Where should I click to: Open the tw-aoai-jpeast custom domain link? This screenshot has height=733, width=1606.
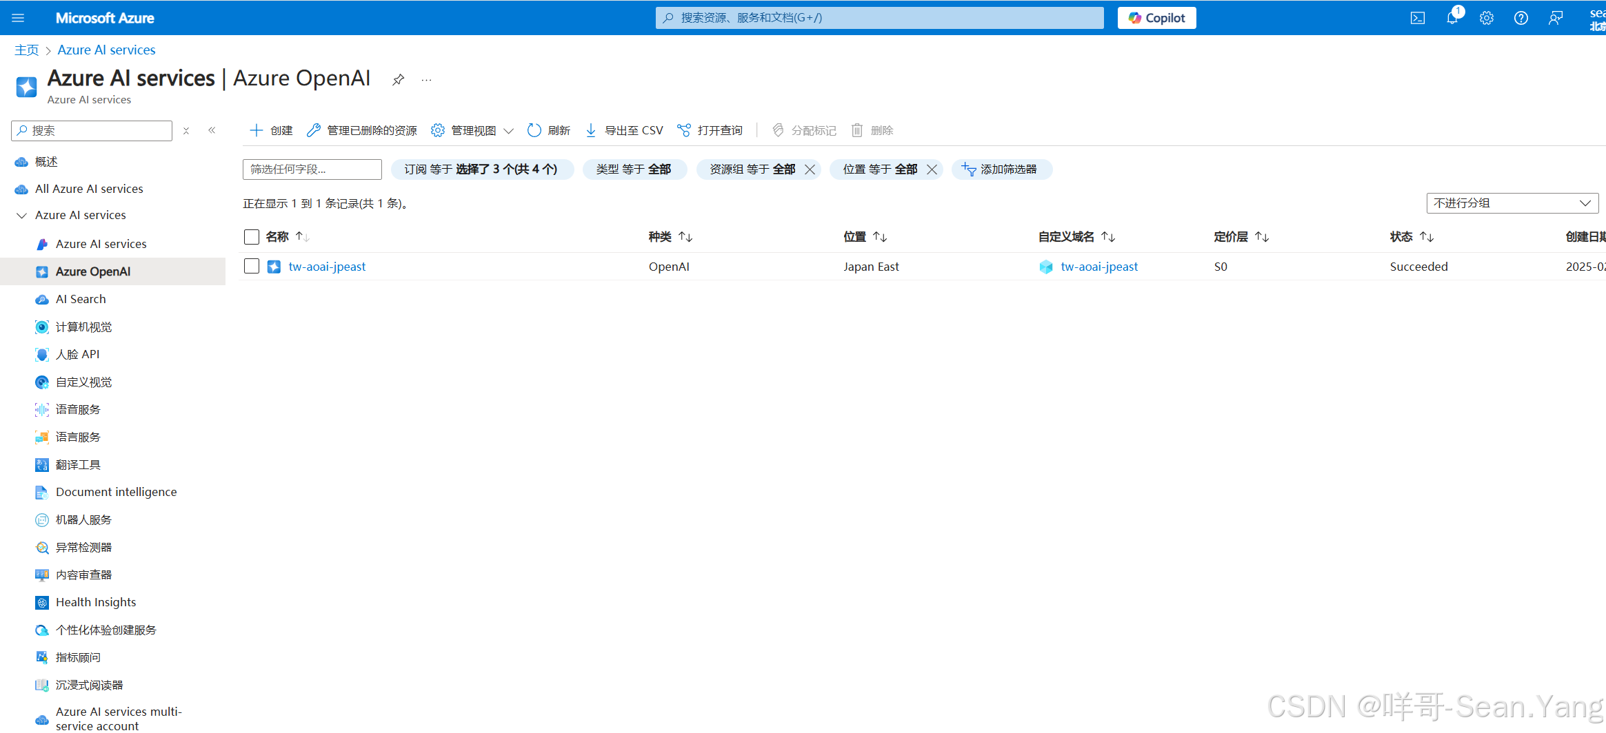1099,267
